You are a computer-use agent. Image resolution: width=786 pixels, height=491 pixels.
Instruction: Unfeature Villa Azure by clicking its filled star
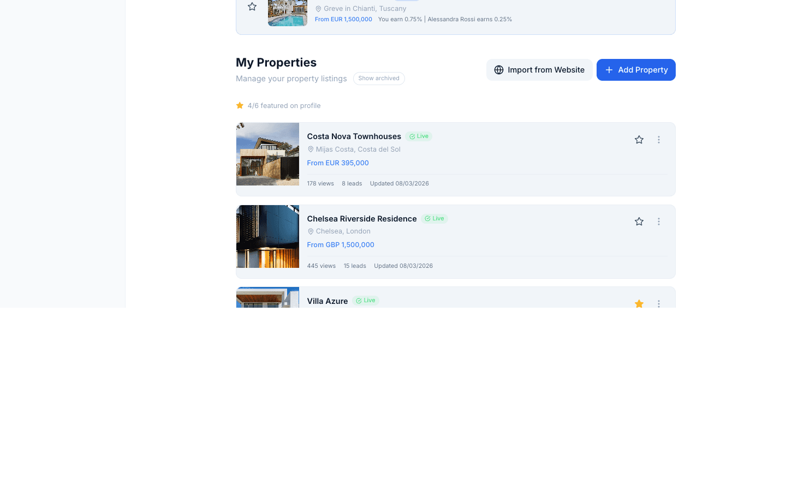(x=639, y=303)
